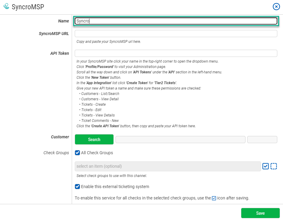Click the 'Enable this external ticketing system' label

115,187
